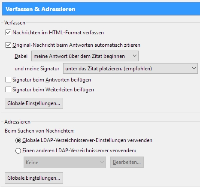
Task: Choose Einen anderen LDAP-Verzeichnisserver verwenden option
Action: 18,151
